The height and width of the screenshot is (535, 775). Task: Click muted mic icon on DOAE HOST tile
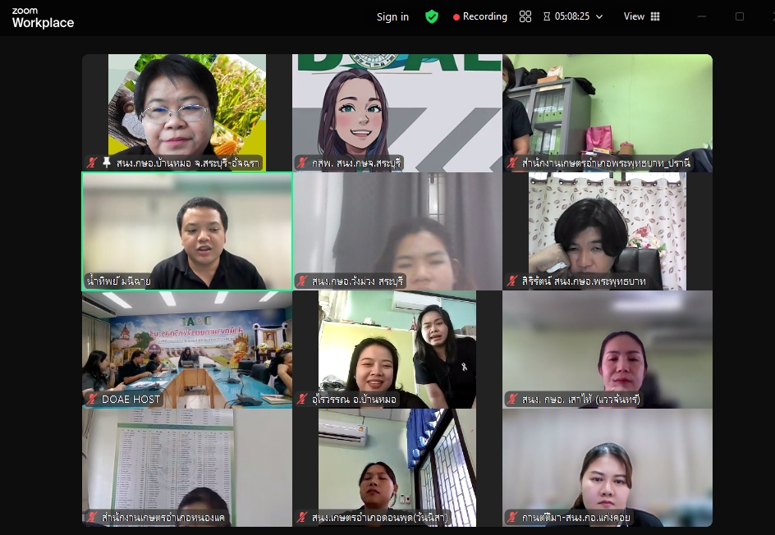click(x=92, y=400)
